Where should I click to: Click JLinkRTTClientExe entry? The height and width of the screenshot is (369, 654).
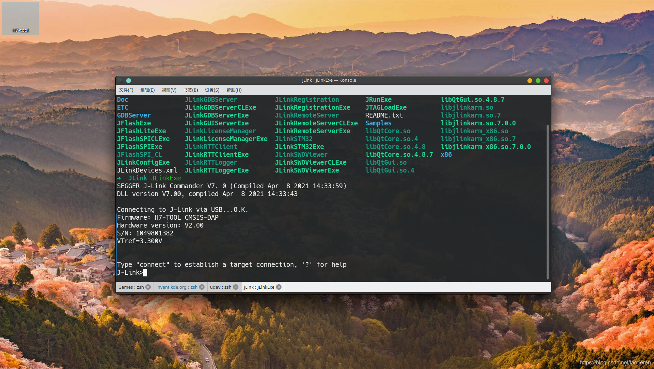[x=217, y=155]
